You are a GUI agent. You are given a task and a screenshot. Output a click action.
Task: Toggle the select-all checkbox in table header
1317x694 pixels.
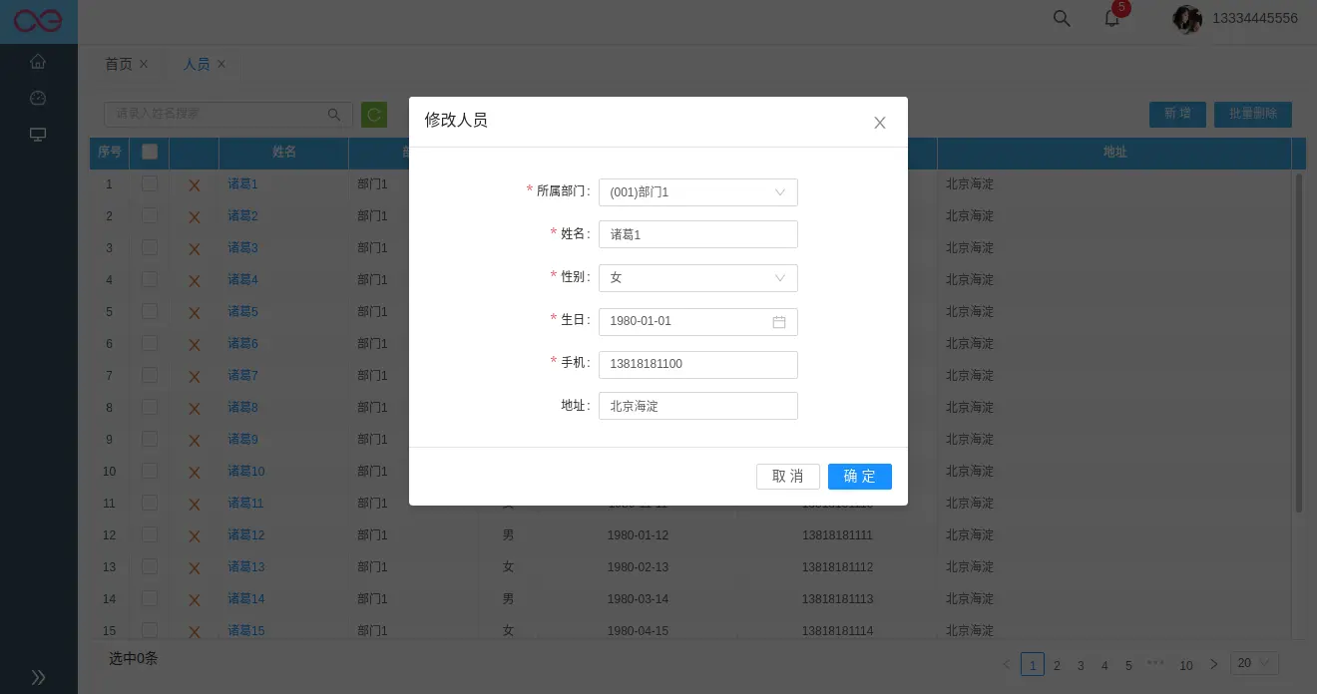[150, 152]
